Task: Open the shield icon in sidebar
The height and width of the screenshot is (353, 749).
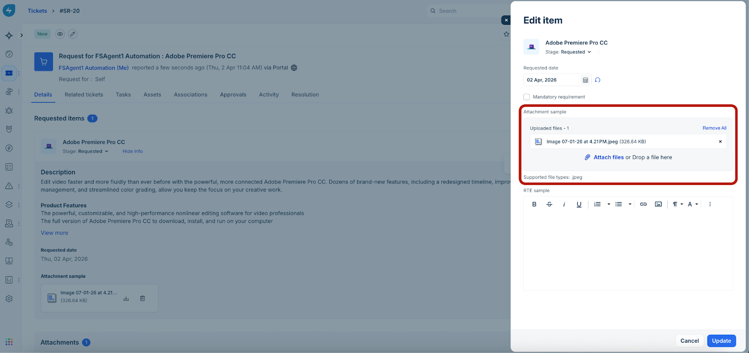Action: click(x=9, y=129)
